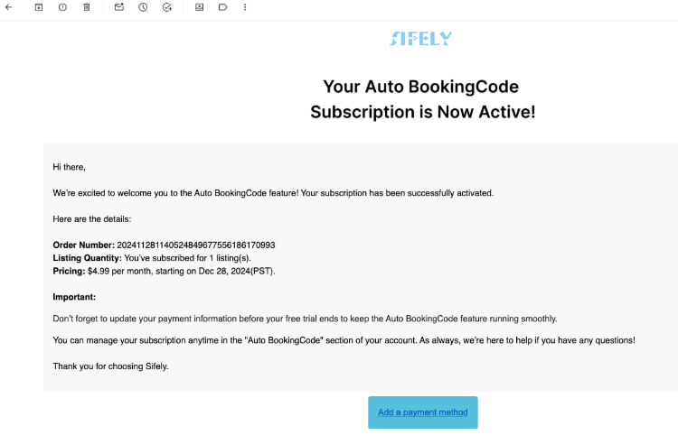Viewport: 678px width, 435px height.
Task: Click the Pricing line text
Action: pos(164,271)
